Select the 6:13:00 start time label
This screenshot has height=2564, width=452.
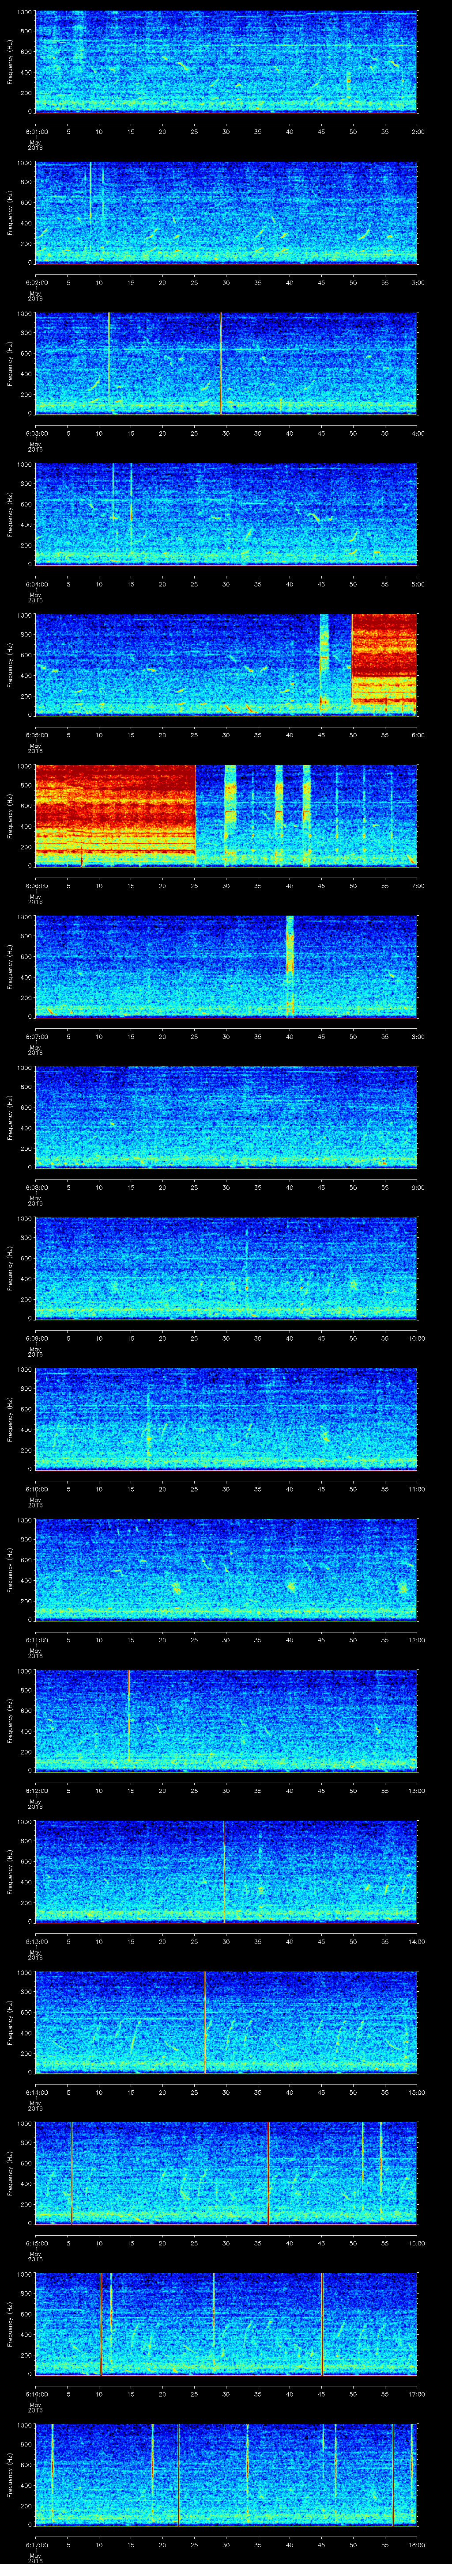pyautogui.click(x=37, y=1941)
